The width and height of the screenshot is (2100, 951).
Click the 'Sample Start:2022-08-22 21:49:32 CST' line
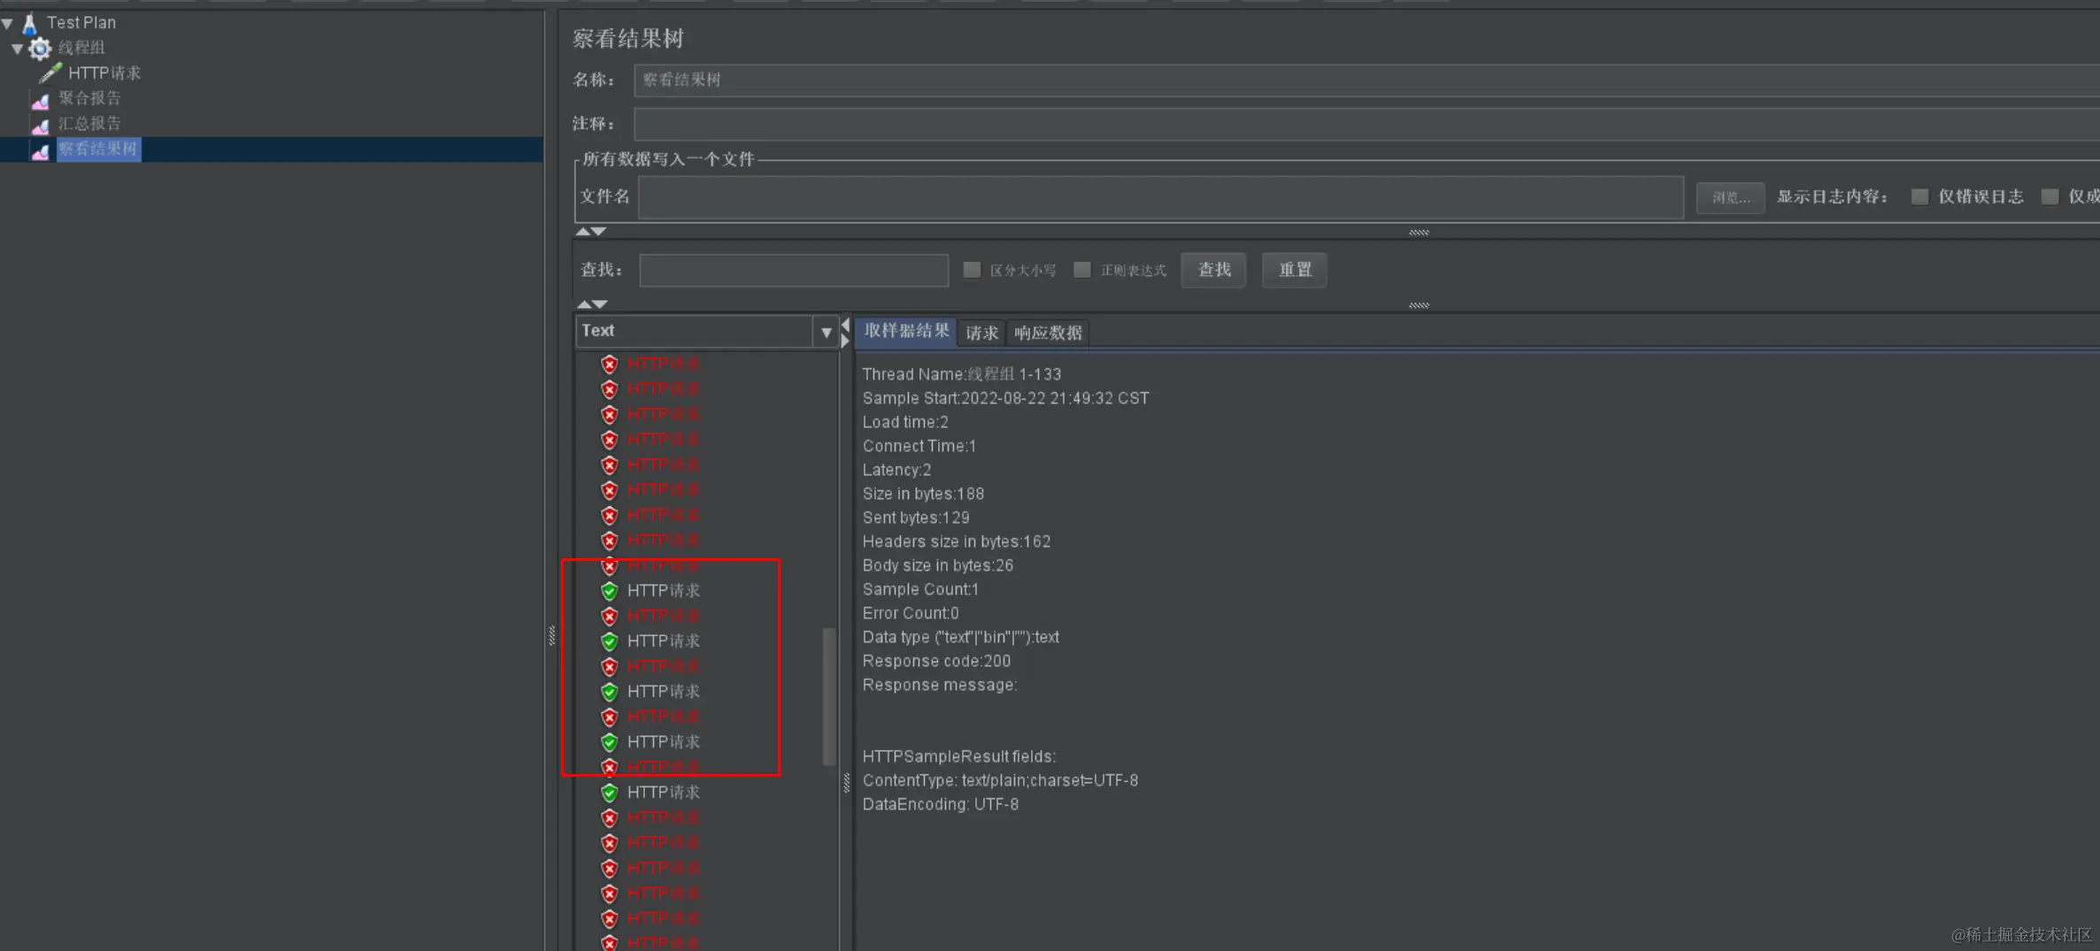1005,398
